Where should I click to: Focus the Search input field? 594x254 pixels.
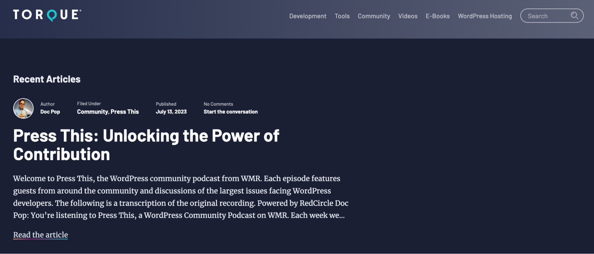tap(546, 16)
